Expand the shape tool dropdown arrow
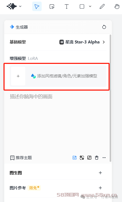The width and height of the screenshot is (122, 202). point(90,6)
